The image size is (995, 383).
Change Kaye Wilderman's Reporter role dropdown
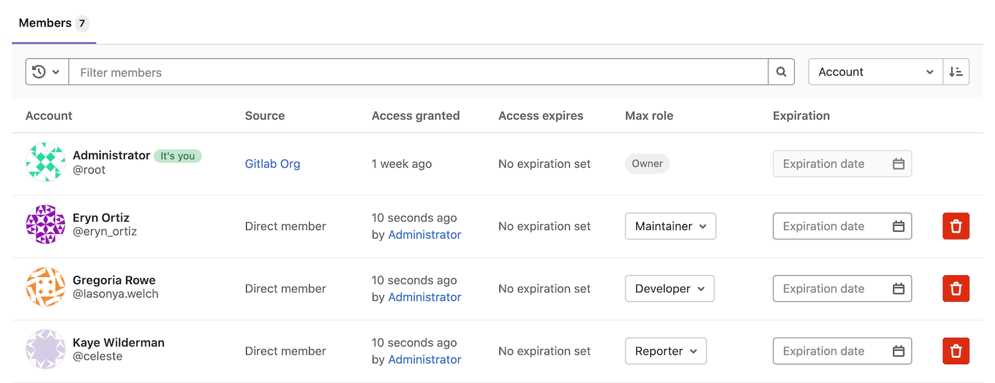coord(665,351)
